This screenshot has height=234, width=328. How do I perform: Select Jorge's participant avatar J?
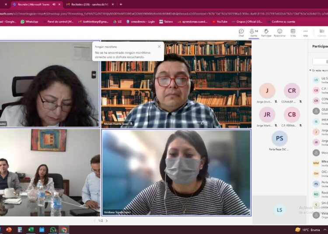tap(267, 91)
